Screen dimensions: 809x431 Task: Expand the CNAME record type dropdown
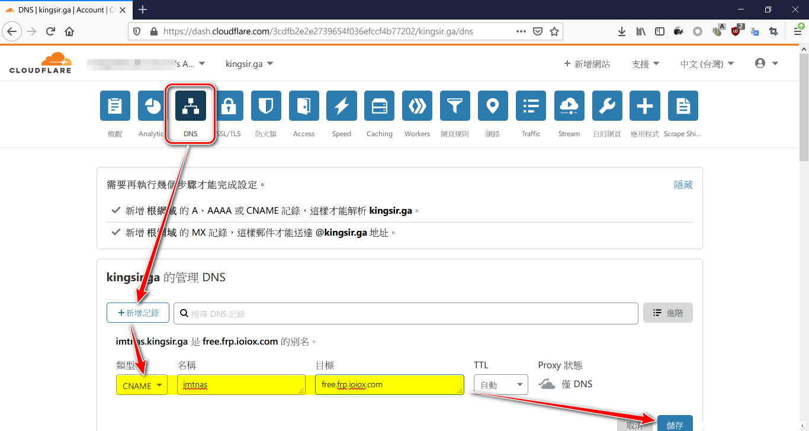[x=142, y=385]
